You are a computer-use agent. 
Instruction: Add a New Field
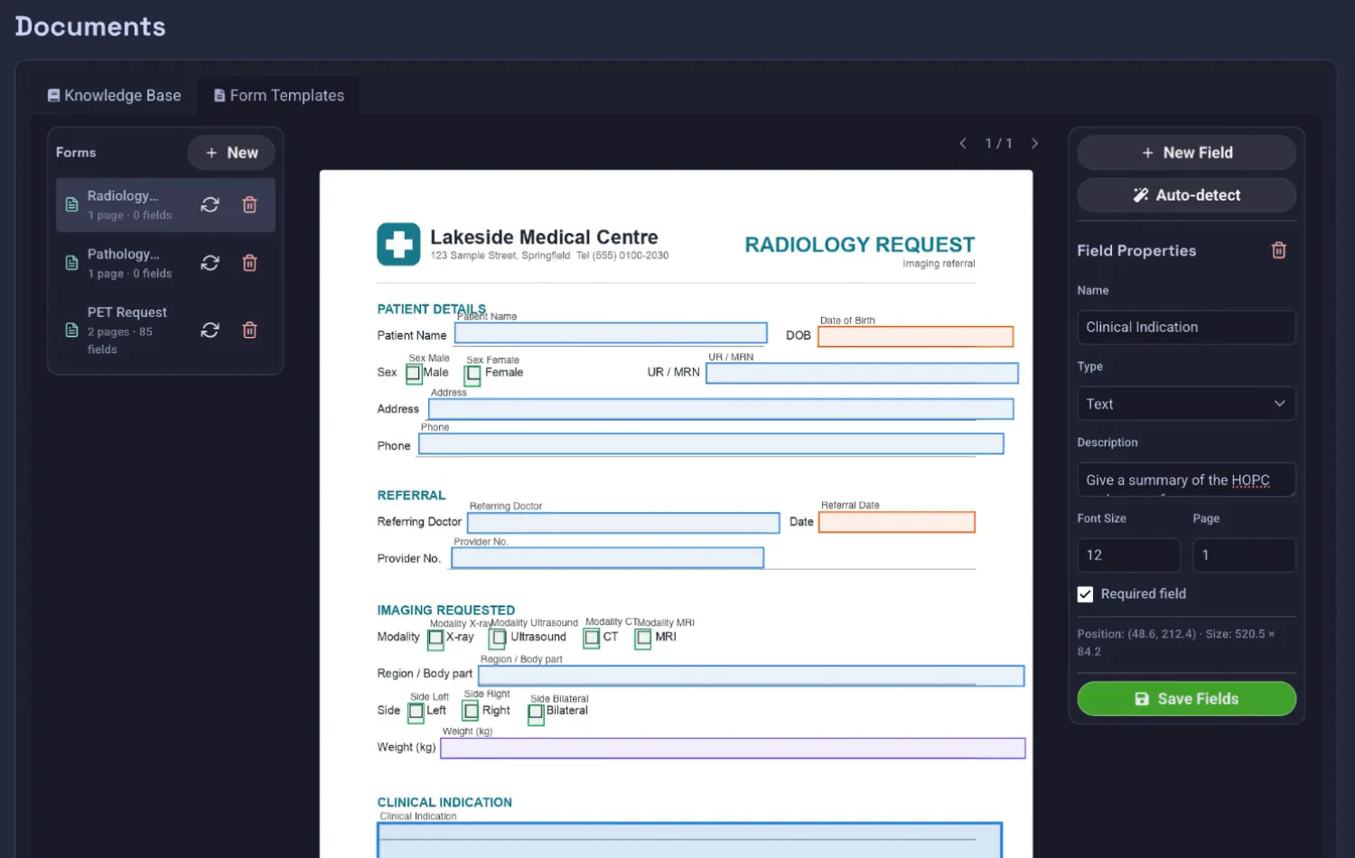[x=1187, y=153]
